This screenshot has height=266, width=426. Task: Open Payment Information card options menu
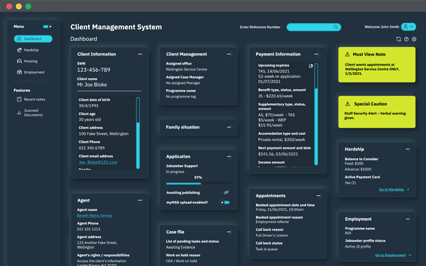coord(316,54)
